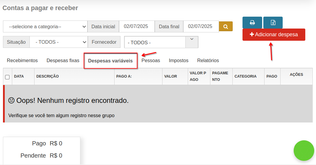Go to Relatórios tab
Viewport: 316px width, 165px height.
(x=208, y=60)
